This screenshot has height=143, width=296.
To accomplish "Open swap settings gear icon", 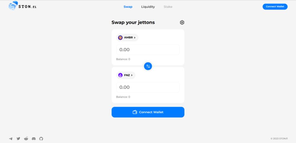I will [182, 22].
